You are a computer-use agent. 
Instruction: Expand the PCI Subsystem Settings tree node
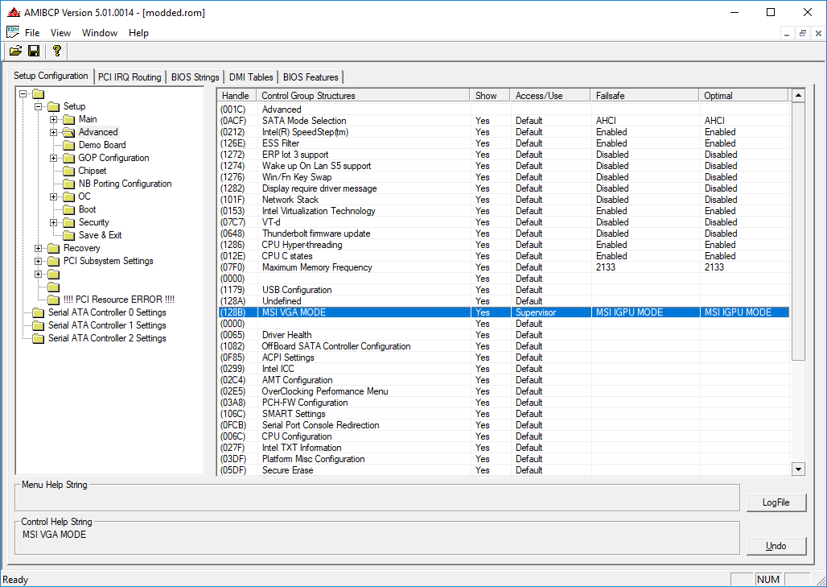pyautogui.click(x=38, y=262)
